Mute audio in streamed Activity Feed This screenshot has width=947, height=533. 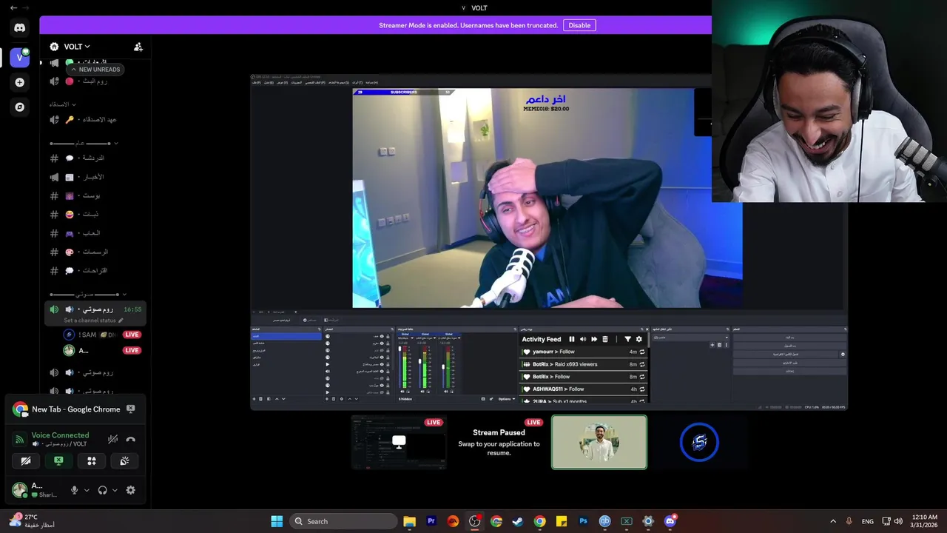(582, 339)
